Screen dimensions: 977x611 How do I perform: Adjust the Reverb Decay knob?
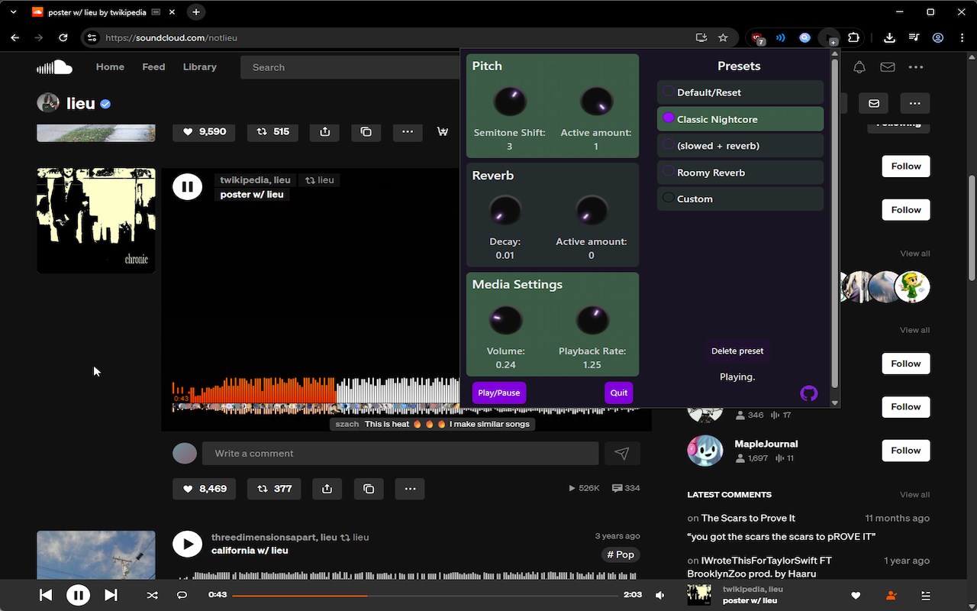(505, 212)
